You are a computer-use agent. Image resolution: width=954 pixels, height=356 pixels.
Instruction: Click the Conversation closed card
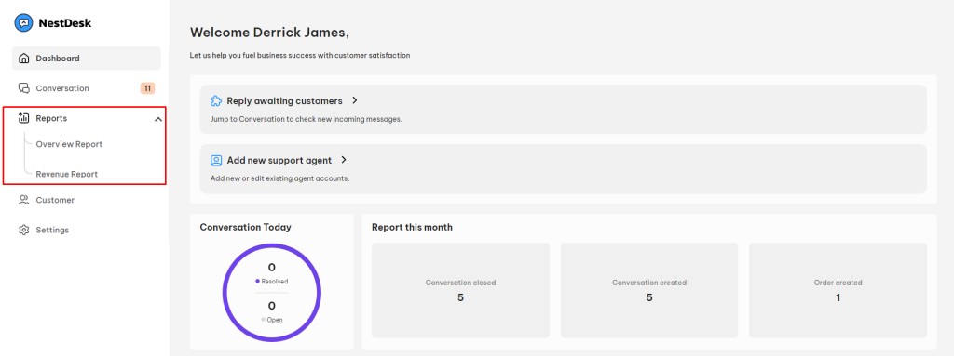pos(460,290)
